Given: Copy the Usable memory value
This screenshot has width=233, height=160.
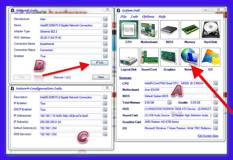Looking at the screenshot, I should pos(216,102).
